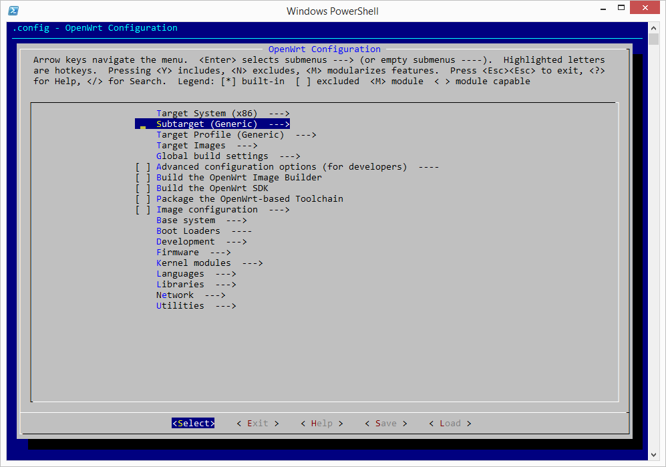This screenshot has width=666, height=467.
Task: Enable Build the OpenWrt SDK checkbox
Action: click(143, 188)
